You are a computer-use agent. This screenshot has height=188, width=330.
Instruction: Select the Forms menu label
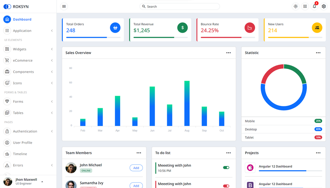[18, 101]
